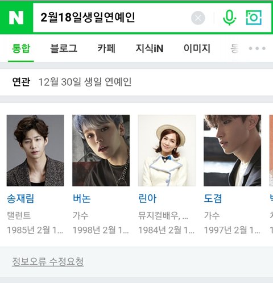Start voice search with the microphone icon
The height and width of the screenshot is (283, 273).
(x=229, y=18)
